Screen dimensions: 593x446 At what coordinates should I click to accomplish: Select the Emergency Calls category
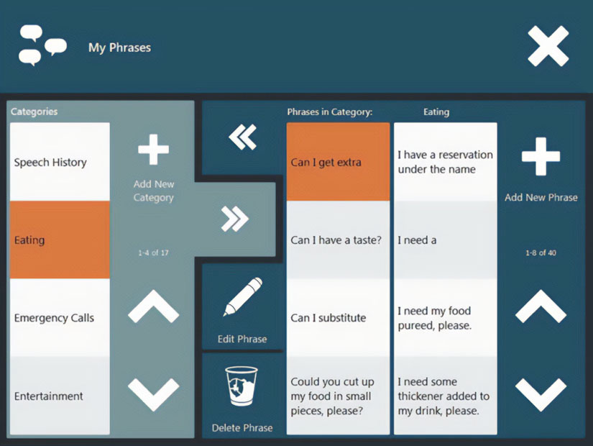(60, 318)
